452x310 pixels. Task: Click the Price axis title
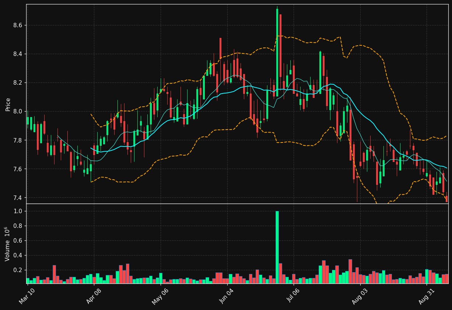pos(8,104)
